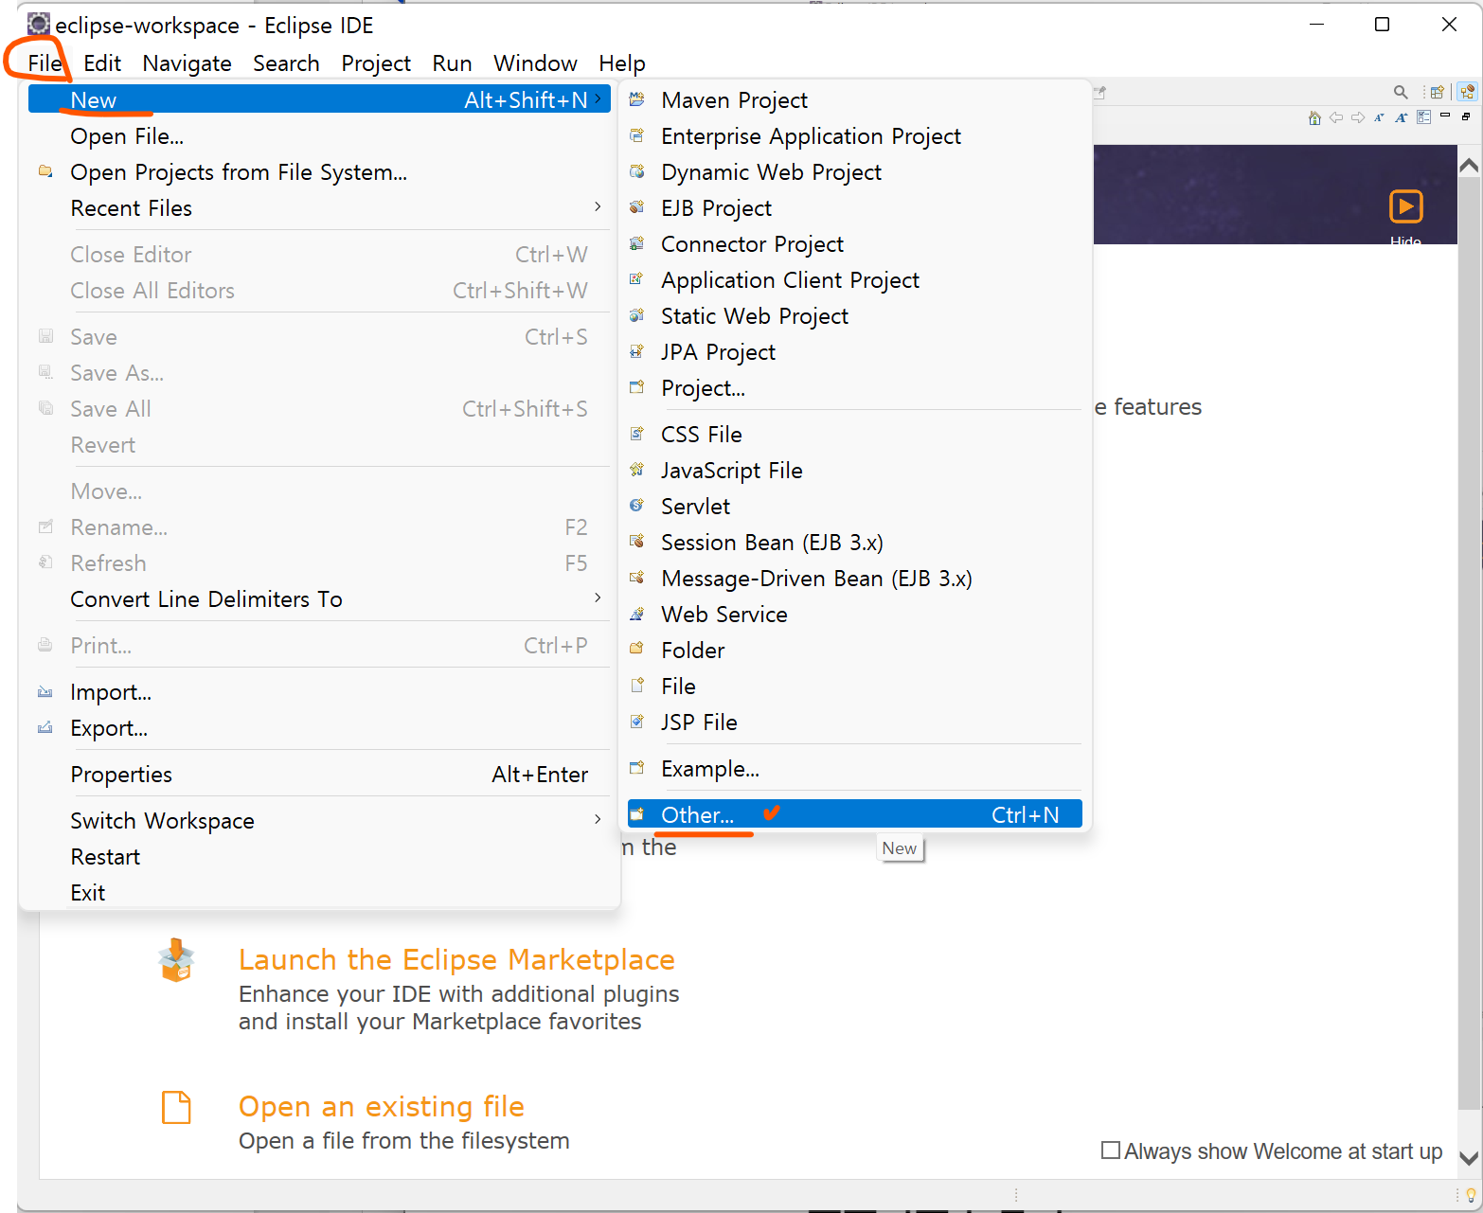Select Exit in File menu
Viewport: 1483px width, 1213px height.
point(319,893)
